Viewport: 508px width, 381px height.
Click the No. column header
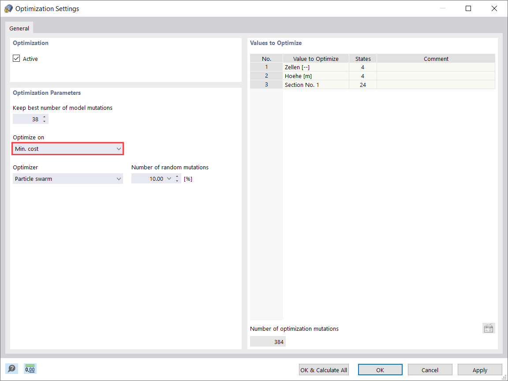click(266, 59)
